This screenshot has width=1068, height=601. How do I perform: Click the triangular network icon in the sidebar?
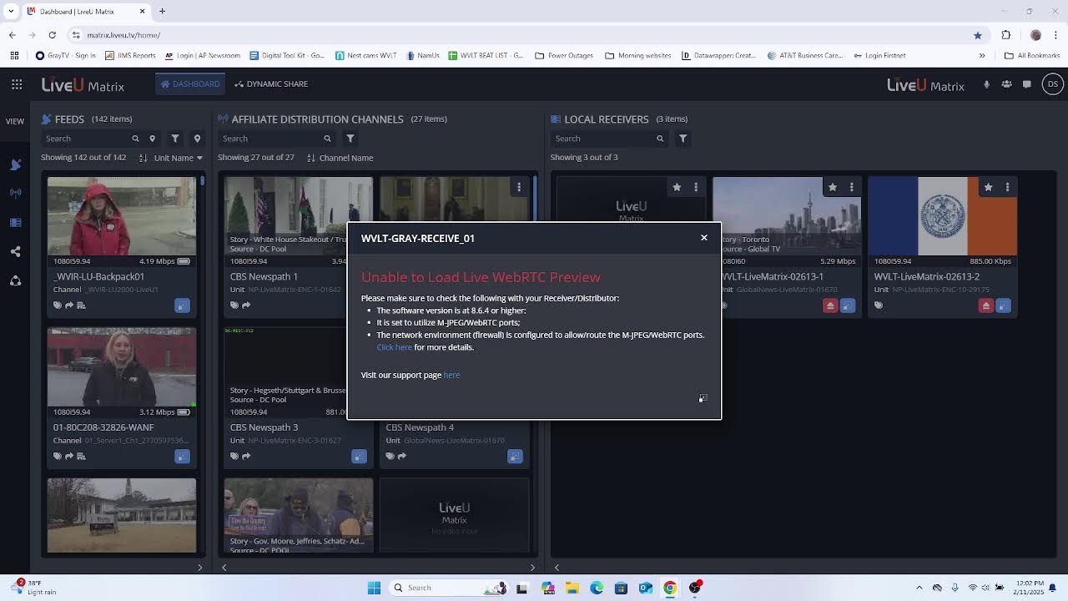coord(15,281)
